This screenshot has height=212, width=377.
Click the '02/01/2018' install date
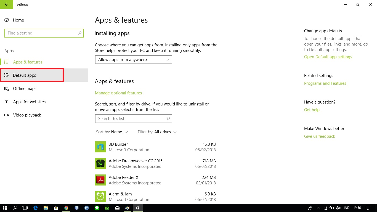pos(206,183)
